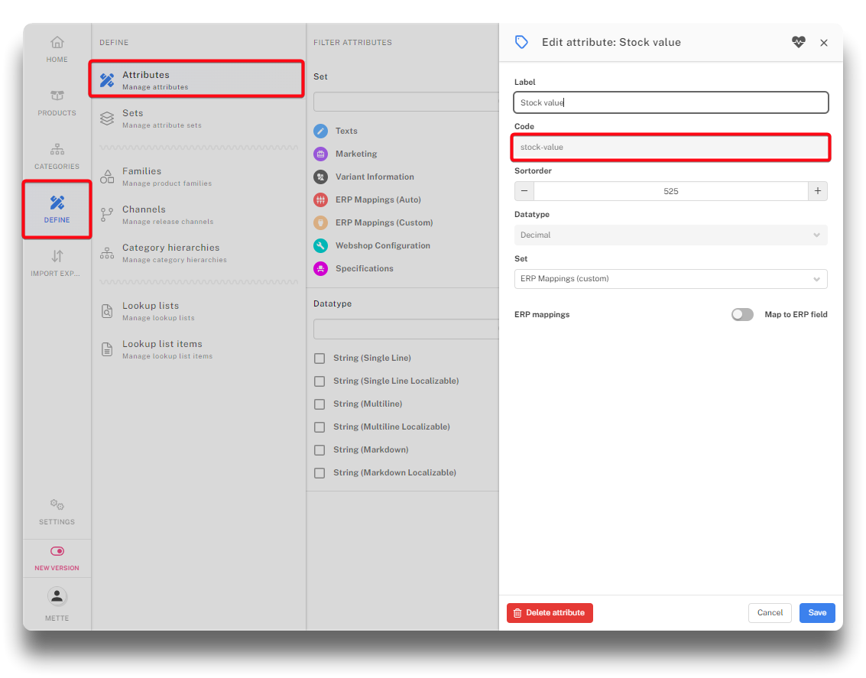The height and width of the screenshot is (678, 866).
Task: Select Channels in the Define menu
Action: (x=144, y=214)
